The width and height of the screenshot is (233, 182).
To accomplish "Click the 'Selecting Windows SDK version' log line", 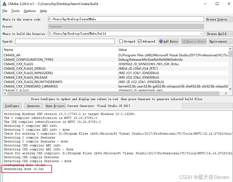I will coord(69,114).
